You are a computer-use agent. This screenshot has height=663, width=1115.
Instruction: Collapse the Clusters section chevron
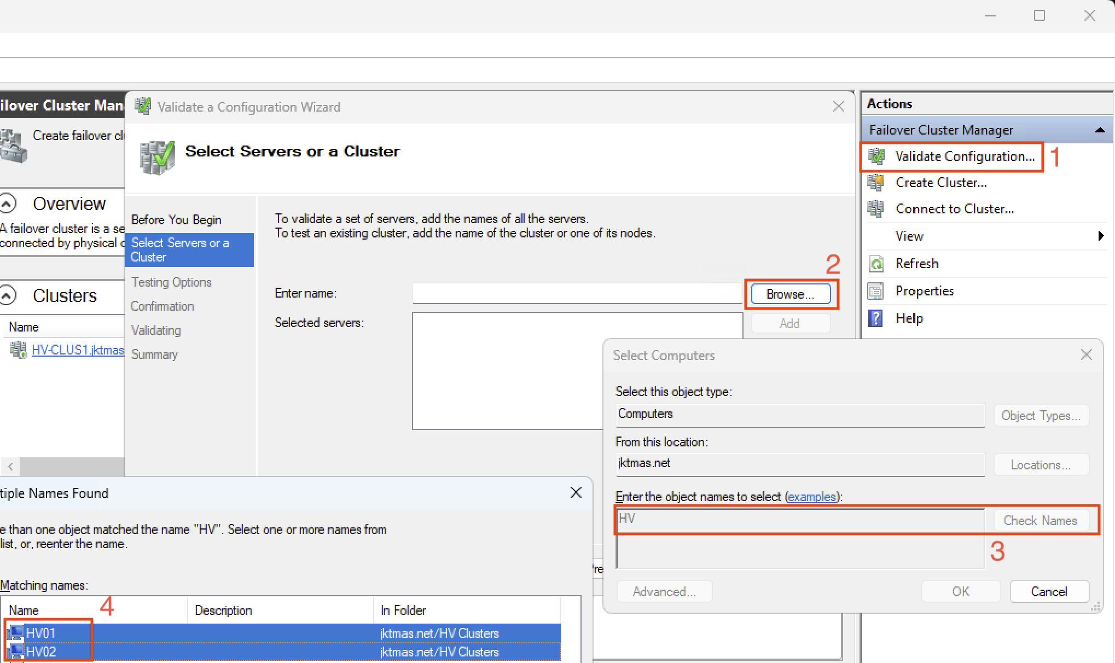pyautogui.click(x=8, y=296)
